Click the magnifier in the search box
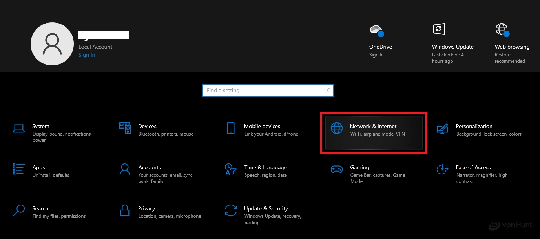 (x=328, y=91)
